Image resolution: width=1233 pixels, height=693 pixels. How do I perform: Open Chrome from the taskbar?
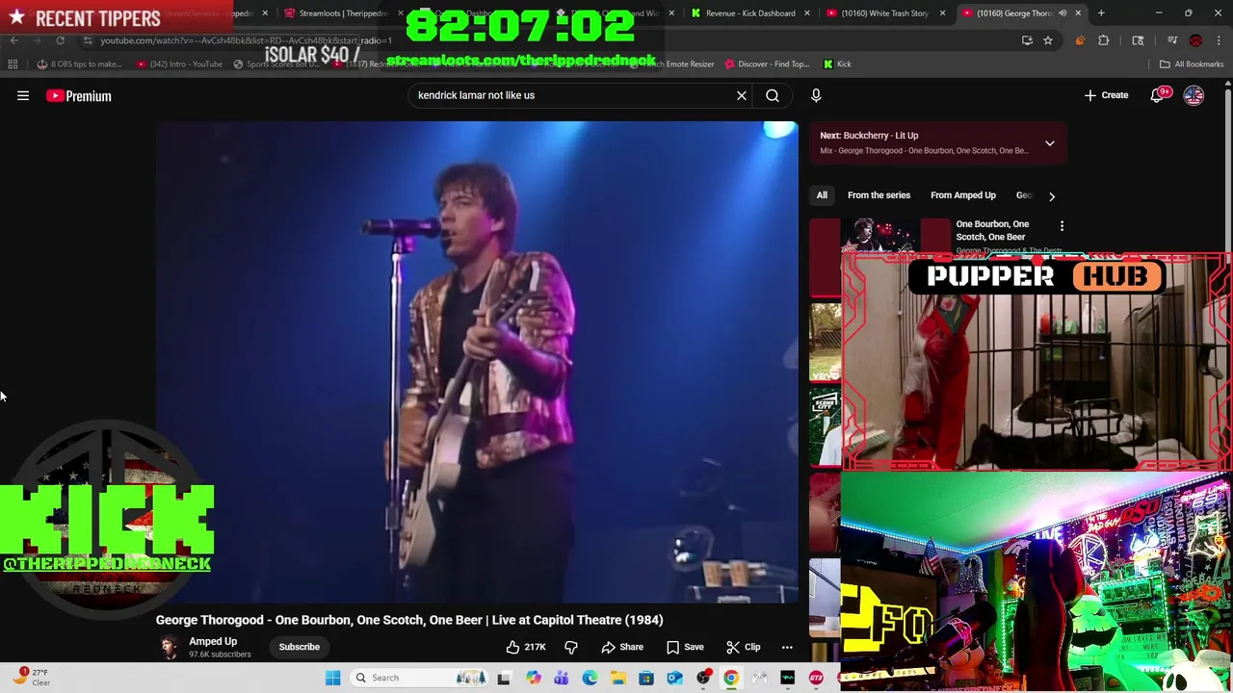click(x=731, y=678)
